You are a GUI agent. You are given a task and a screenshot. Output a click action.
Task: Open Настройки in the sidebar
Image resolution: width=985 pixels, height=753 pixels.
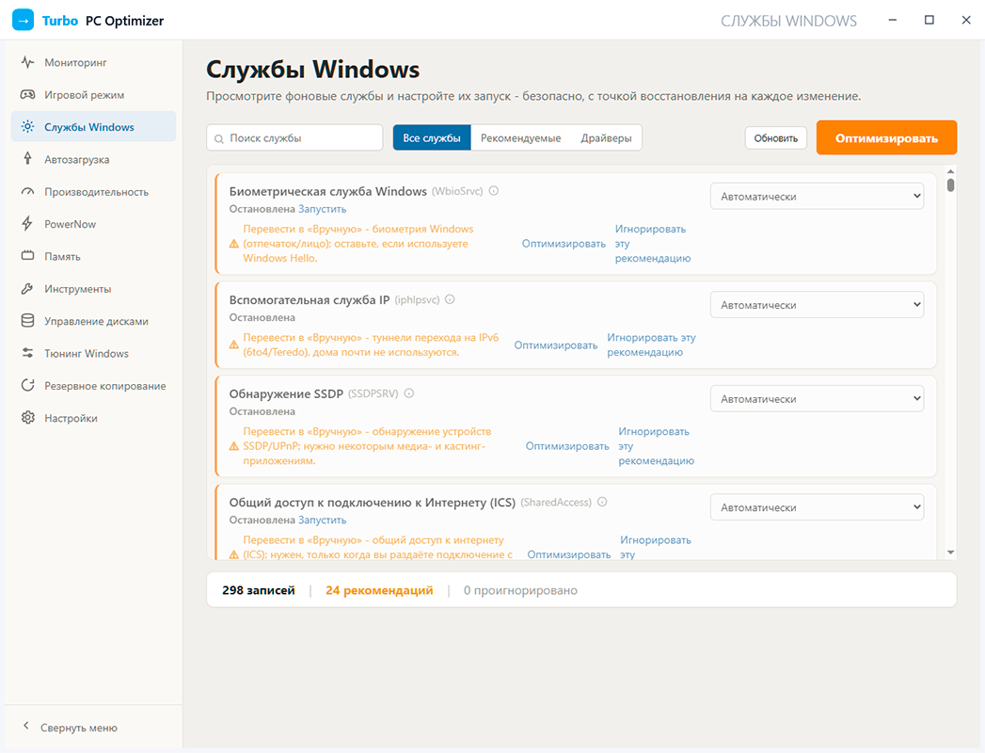point(93,418)
